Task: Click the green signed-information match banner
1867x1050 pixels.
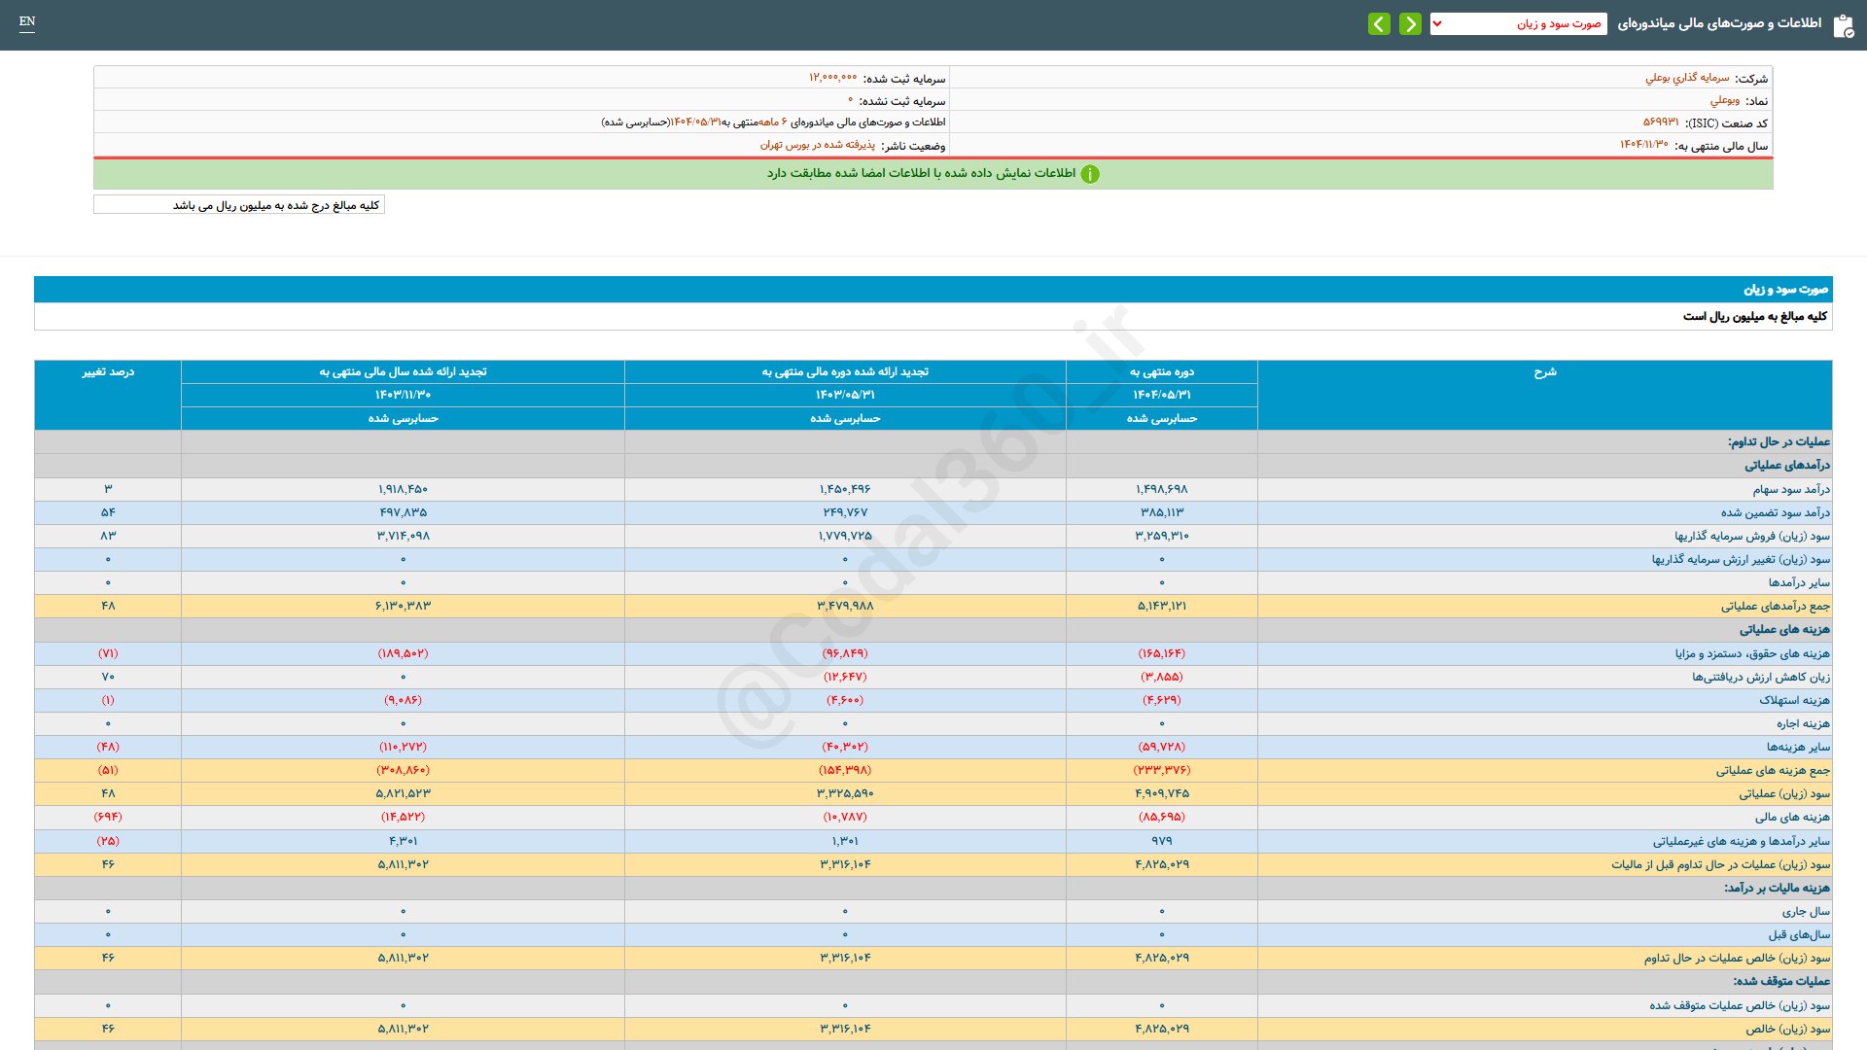Action: pos(933,174)
